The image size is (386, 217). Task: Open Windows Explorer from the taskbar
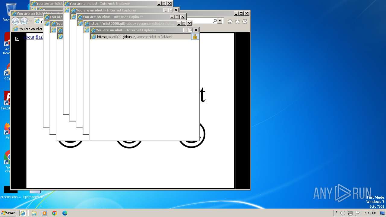coord(34,213)
